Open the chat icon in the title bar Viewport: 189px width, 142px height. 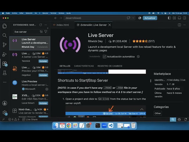(128, 18)
